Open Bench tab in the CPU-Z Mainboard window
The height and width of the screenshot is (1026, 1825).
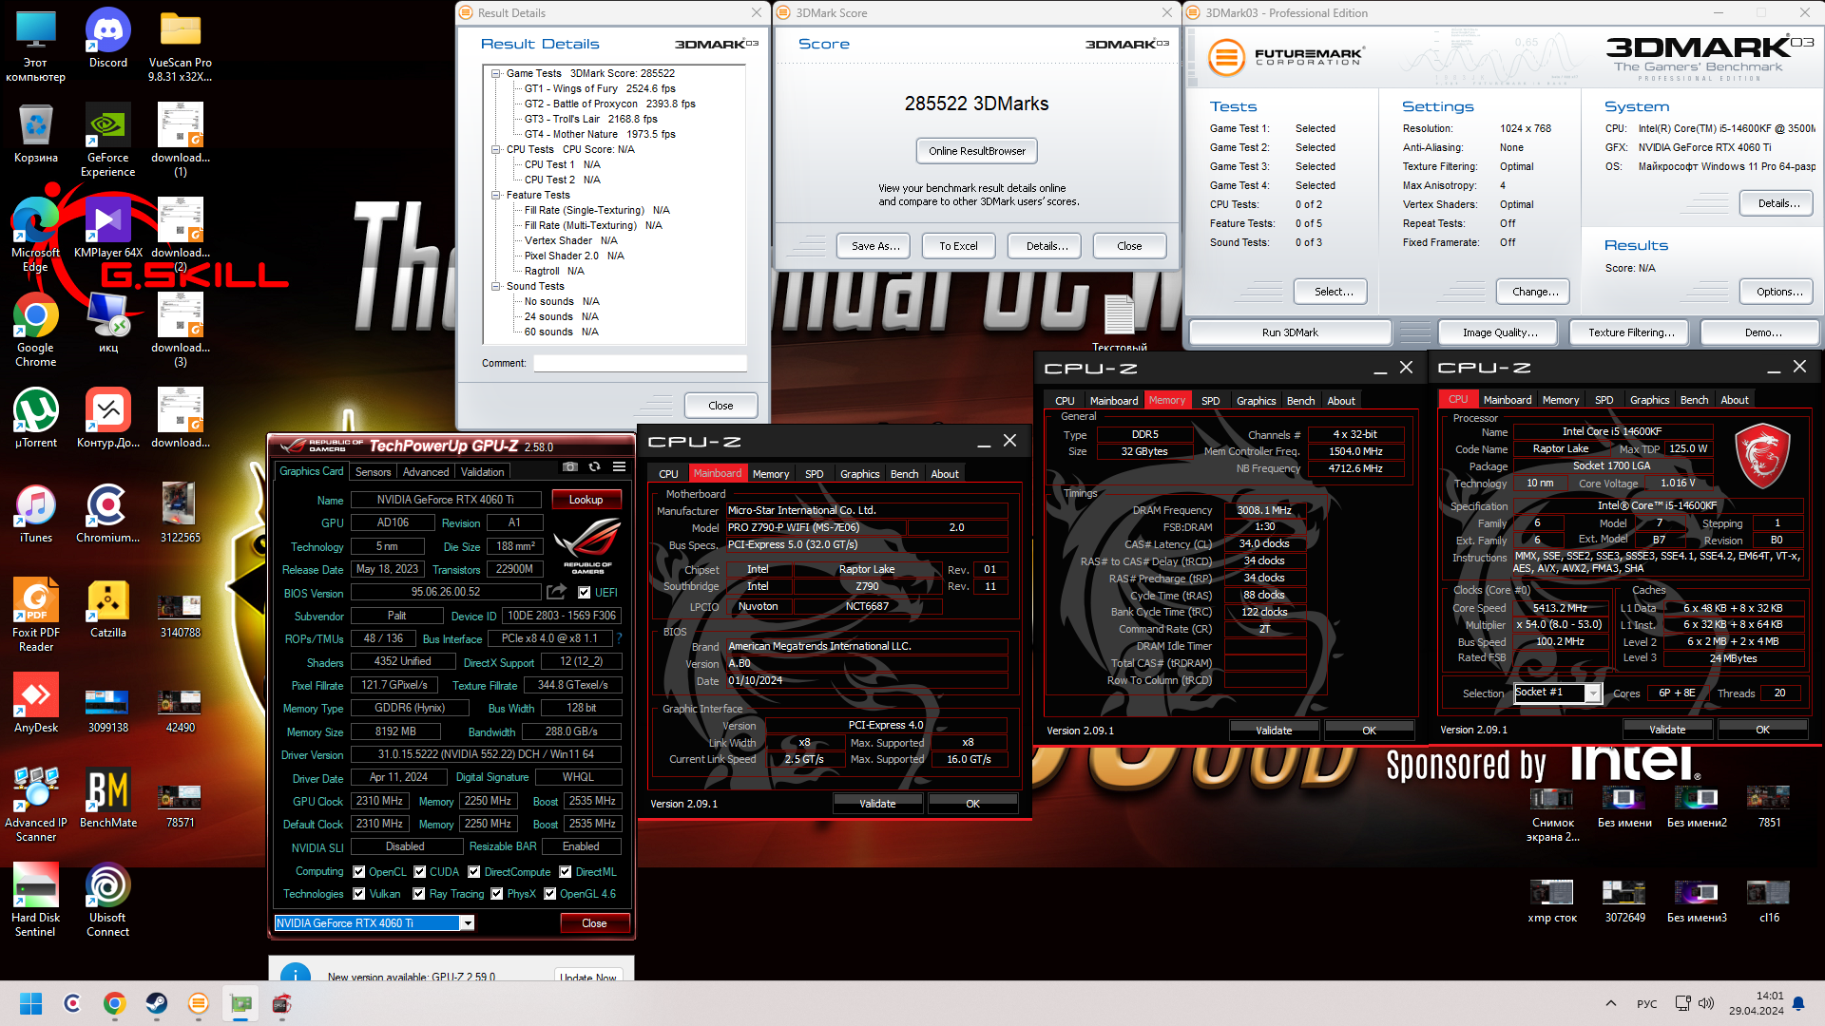(x=904, y=474)
